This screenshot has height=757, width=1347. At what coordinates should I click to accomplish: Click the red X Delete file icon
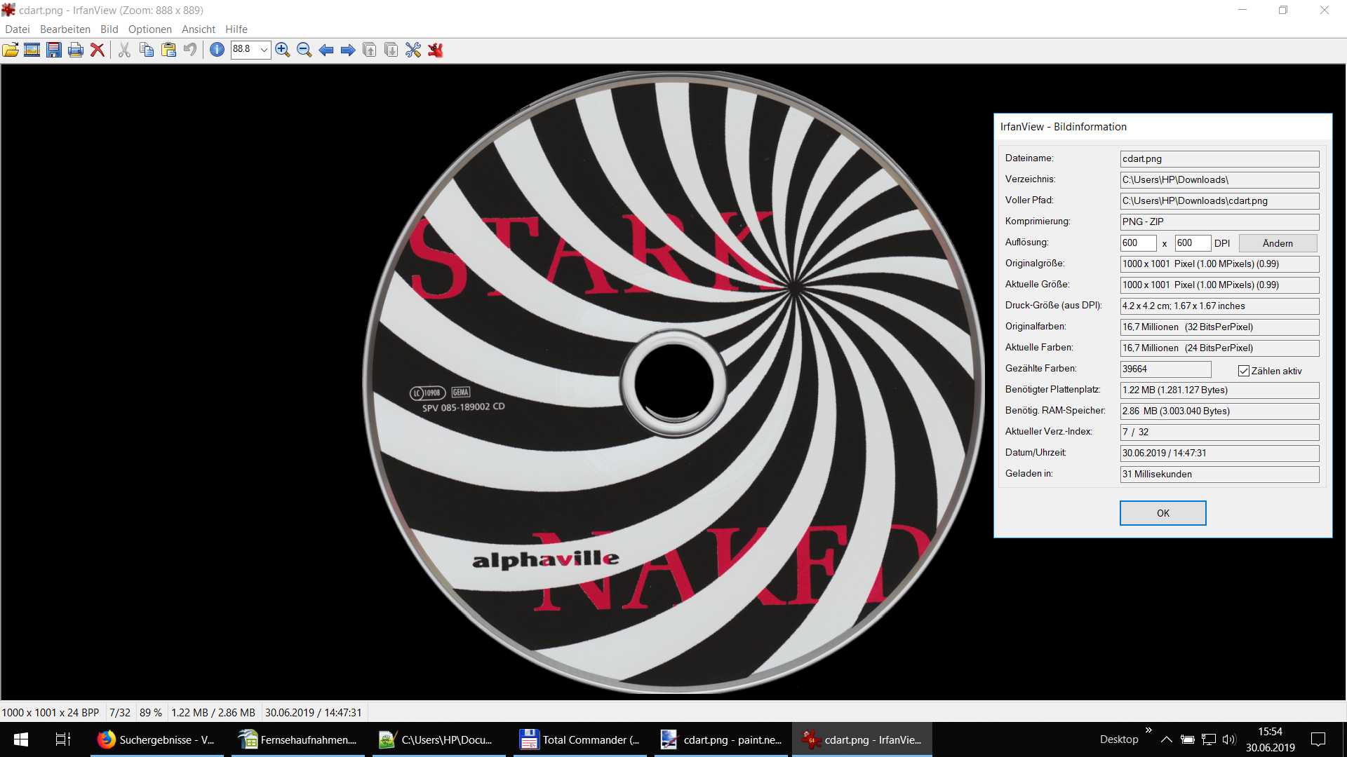pyautogui.click(x=98, y=50)
